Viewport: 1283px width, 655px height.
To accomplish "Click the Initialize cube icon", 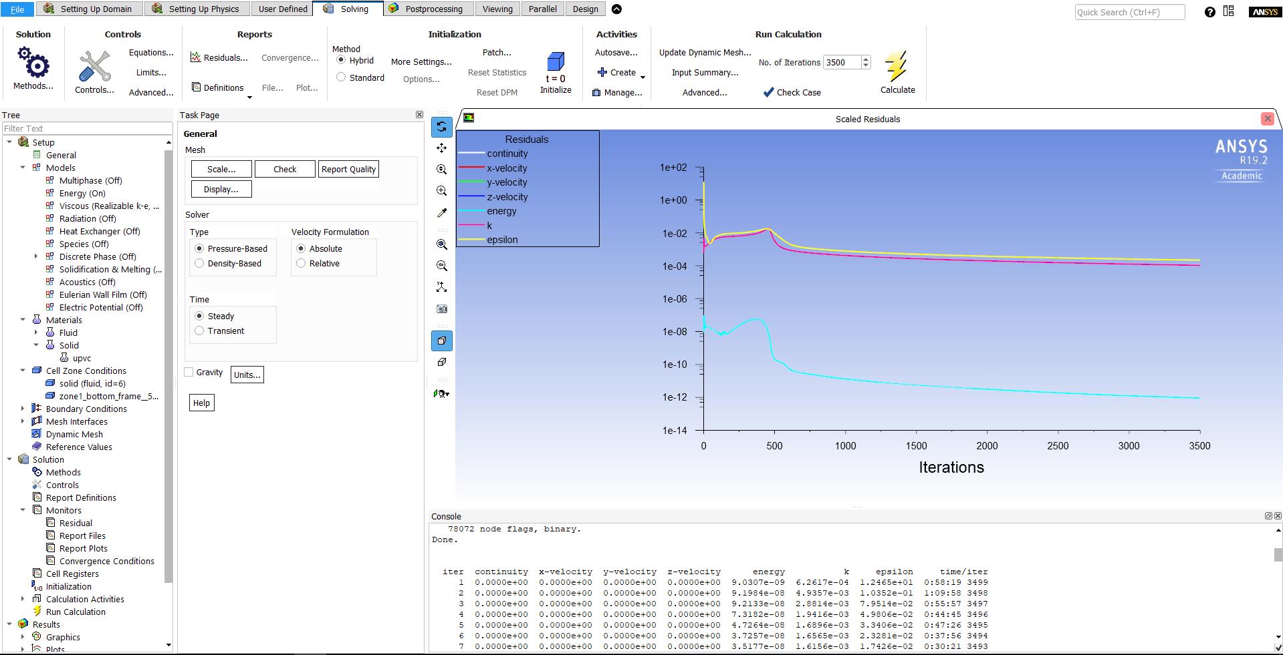I will click(x=555, y=63).
